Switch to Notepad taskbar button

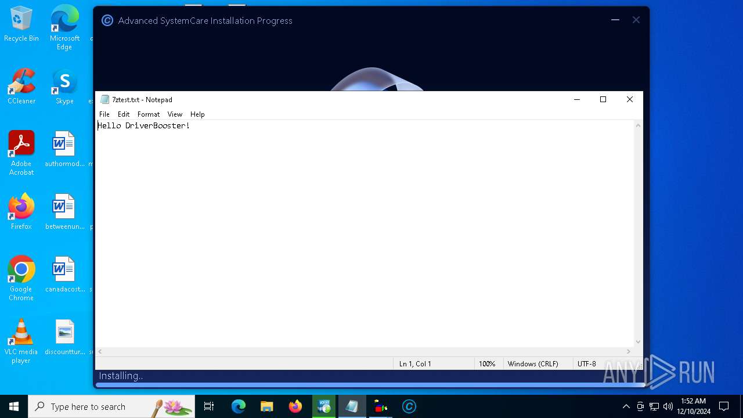pyautogui.click(x=352, y=406)
